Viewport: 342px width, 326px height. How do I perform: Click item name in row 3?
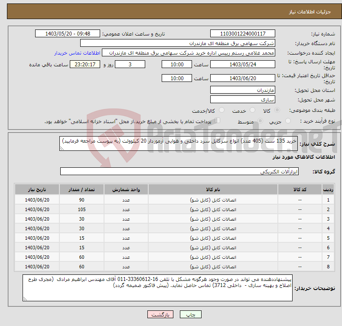(213, 219)
